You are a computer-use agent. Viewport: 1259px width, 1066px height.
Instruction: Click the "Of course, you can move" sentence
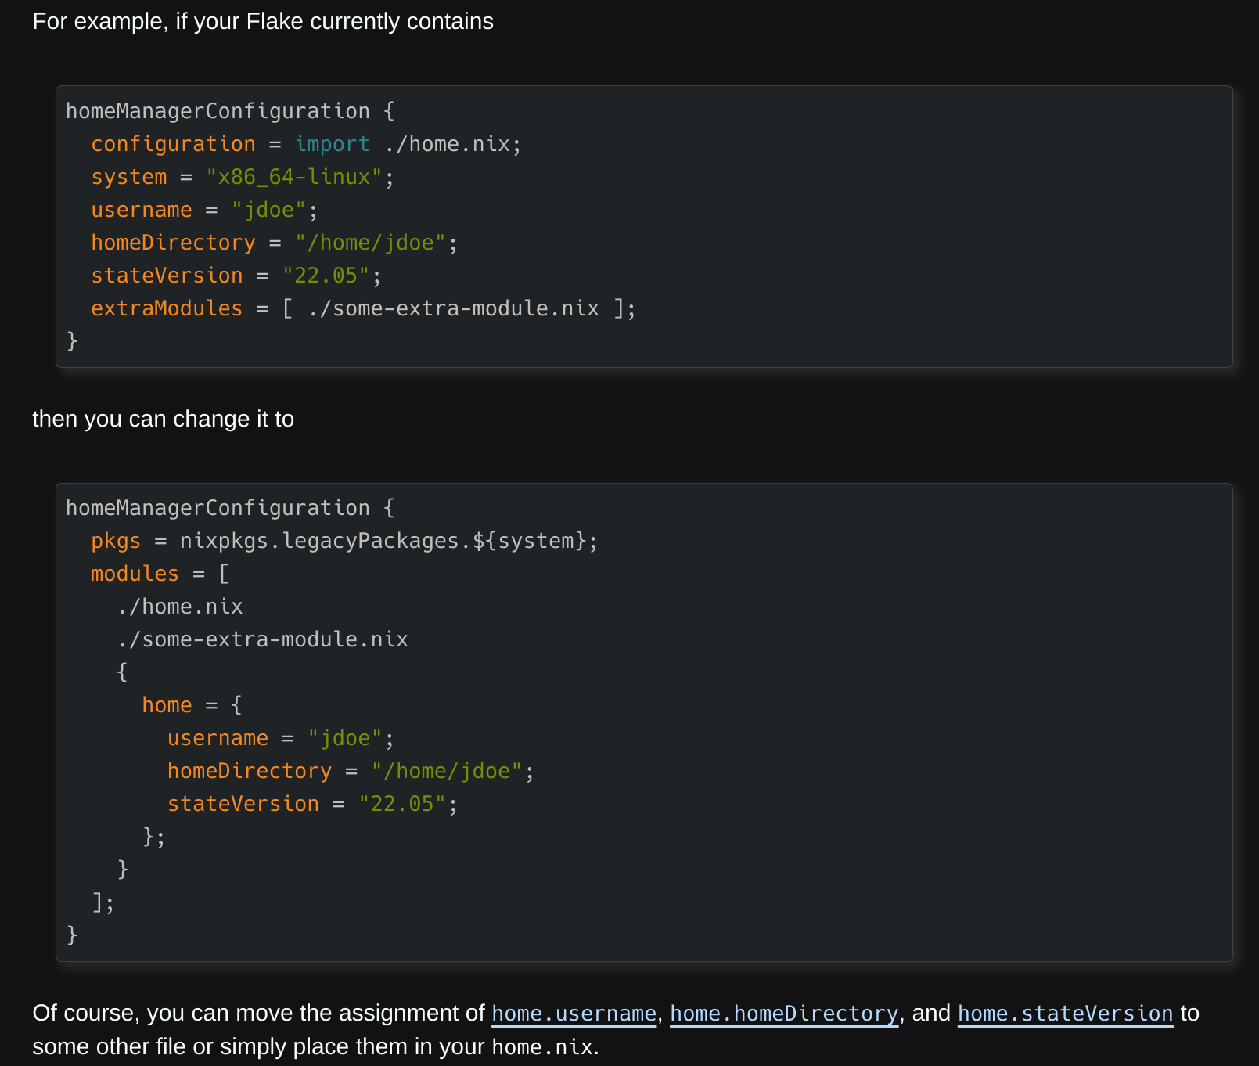[x=616, y=1030]
